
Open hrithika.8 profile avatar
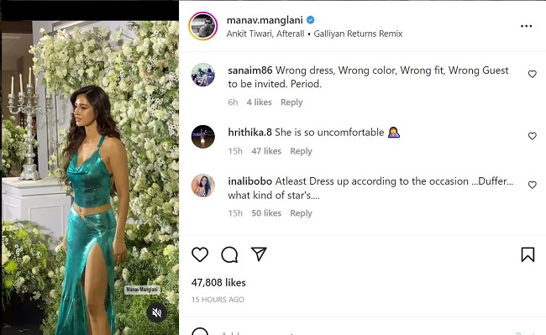[203, 136]
